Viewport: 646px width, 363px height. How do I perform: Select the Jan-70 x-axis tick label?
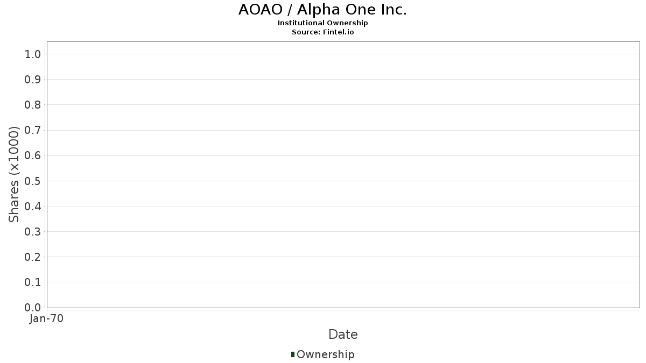coord(47,319)
